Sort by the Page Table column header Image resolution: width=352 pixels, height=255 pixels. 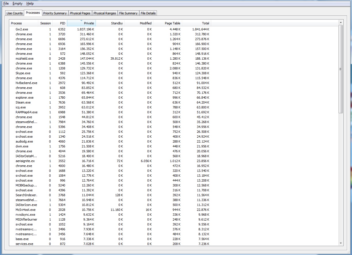pos(168,23)
